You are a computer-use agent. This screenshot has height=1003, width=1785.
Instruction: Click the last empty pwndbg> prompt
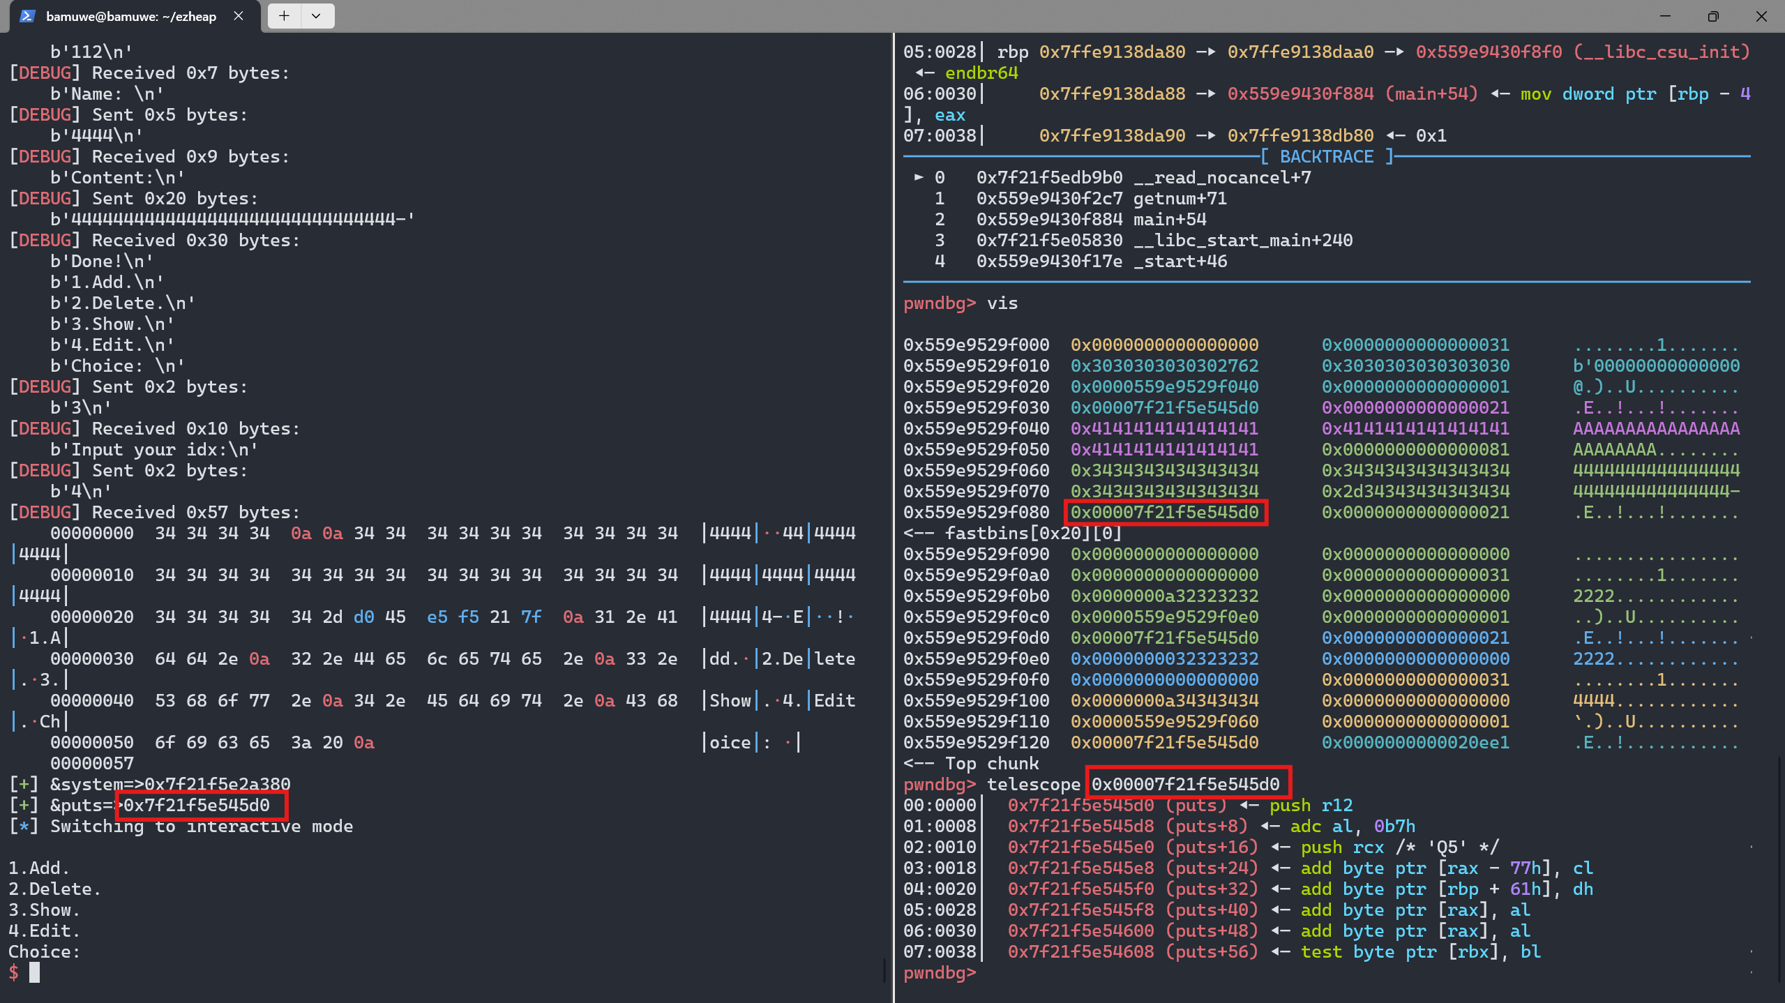pos(940,972)
